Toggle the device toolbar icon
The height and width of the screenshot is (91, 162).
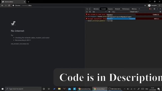coord(90,9)
